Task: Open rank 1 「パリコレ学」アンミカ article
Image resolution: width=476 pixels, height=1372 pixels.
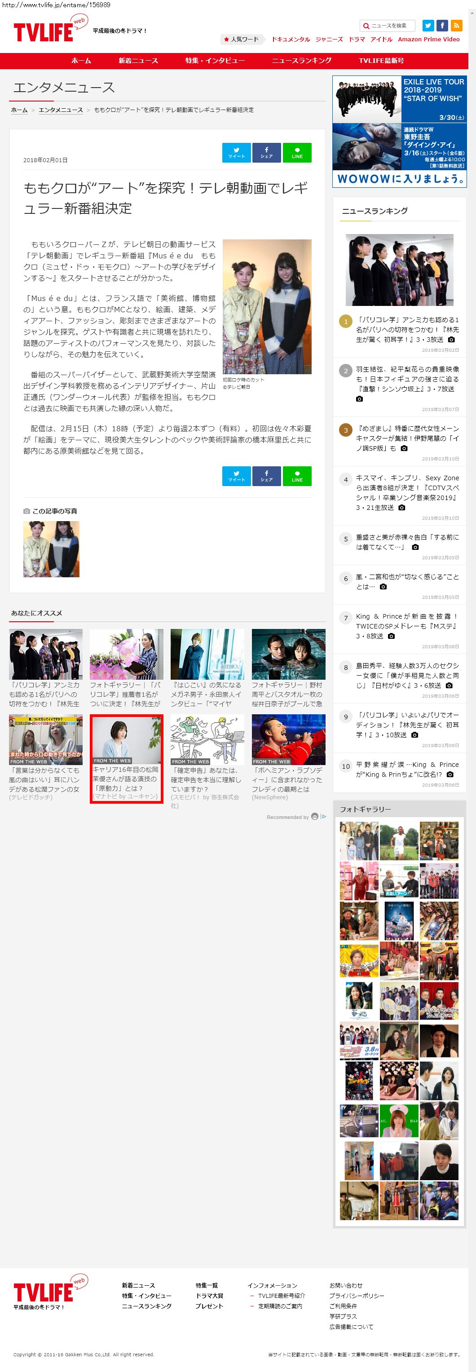Action: pos(407,330)
